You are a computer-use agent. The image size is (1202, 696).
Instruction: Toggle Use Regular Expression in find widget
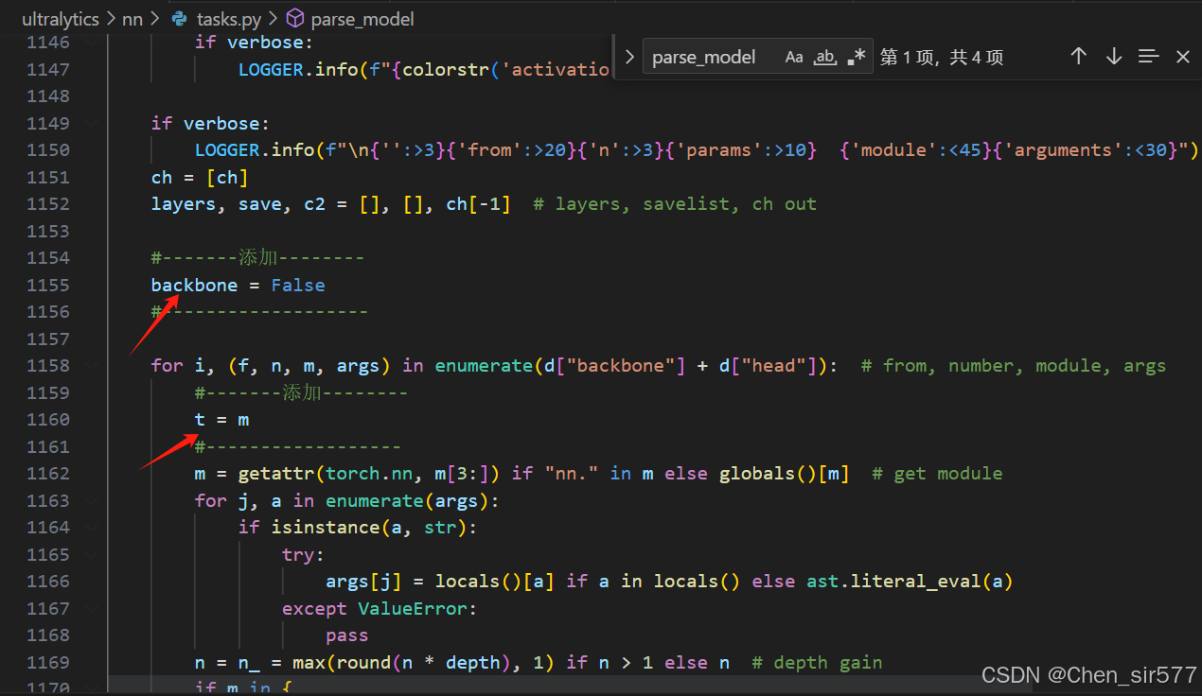[x=856, y=57]
